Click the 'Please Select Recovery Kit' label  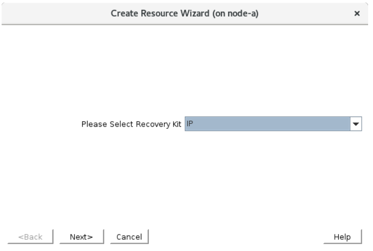coord(132,124)
